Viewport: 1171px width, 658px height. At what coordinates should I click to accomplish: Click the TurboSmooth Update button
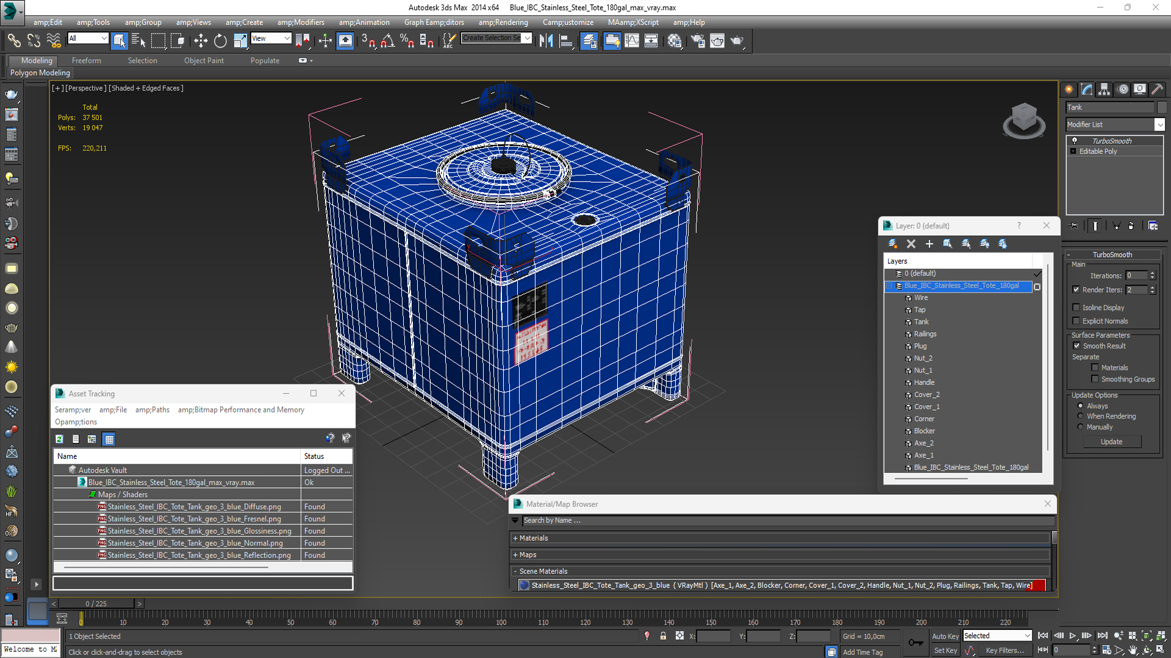tap(1111, 442)
